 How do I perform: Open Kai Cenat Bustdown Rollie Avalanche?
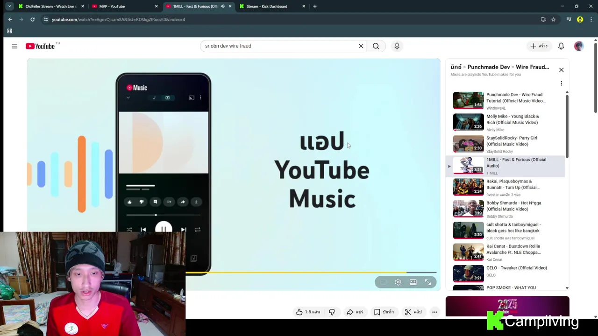513,249
